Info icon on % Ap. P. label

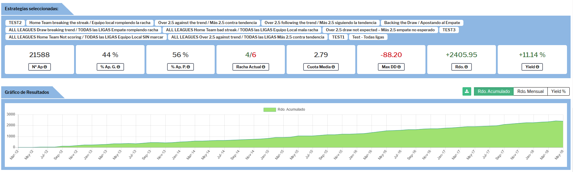click(x=188, y=67)
